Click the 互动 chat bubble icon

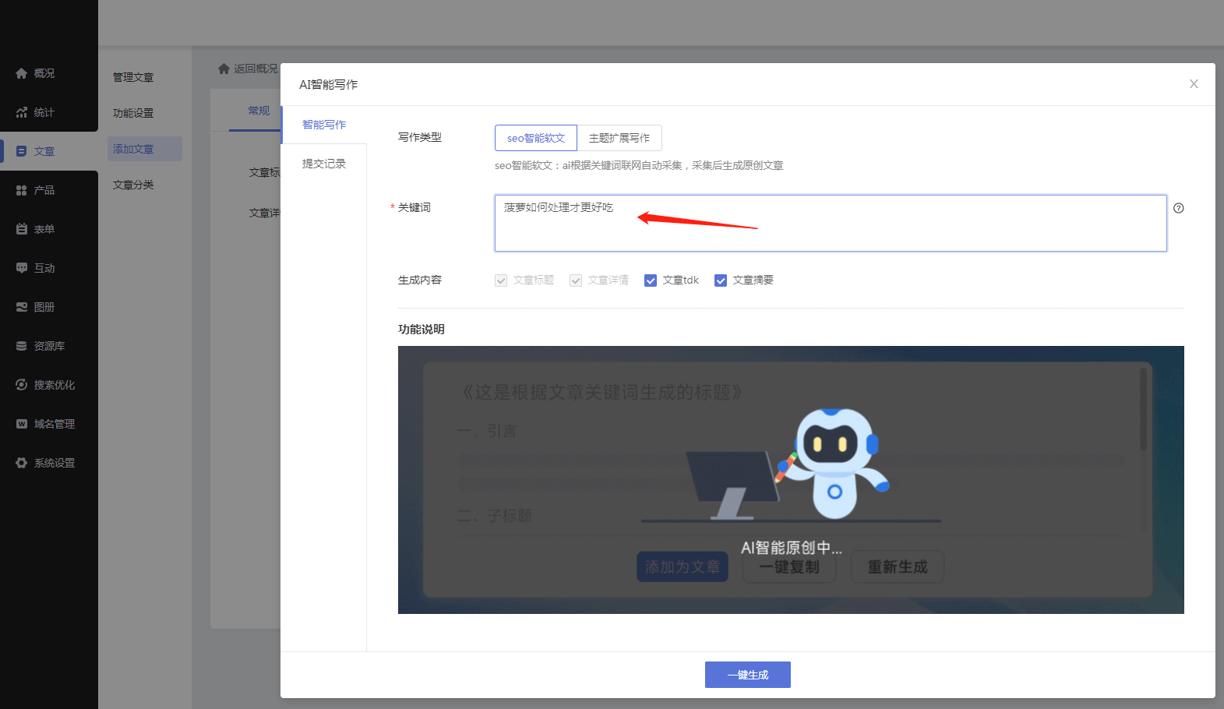click(22, 268)
